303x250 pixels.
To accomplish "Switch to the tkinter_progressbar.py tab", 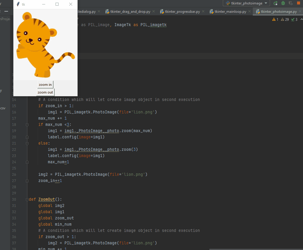I will pos(182,12).
